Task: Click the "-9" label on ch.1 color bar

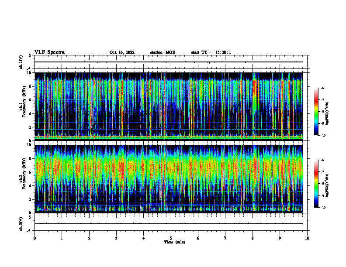Action: point(322,123)
